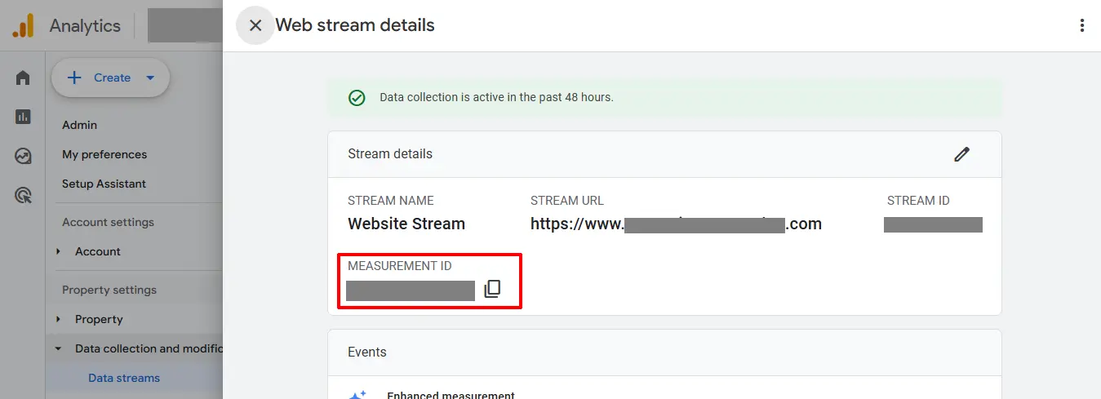The height and width of the screenshot is (399, 1101).
Task: Expand the Account tree item
Action: click(x=58, y=251)
